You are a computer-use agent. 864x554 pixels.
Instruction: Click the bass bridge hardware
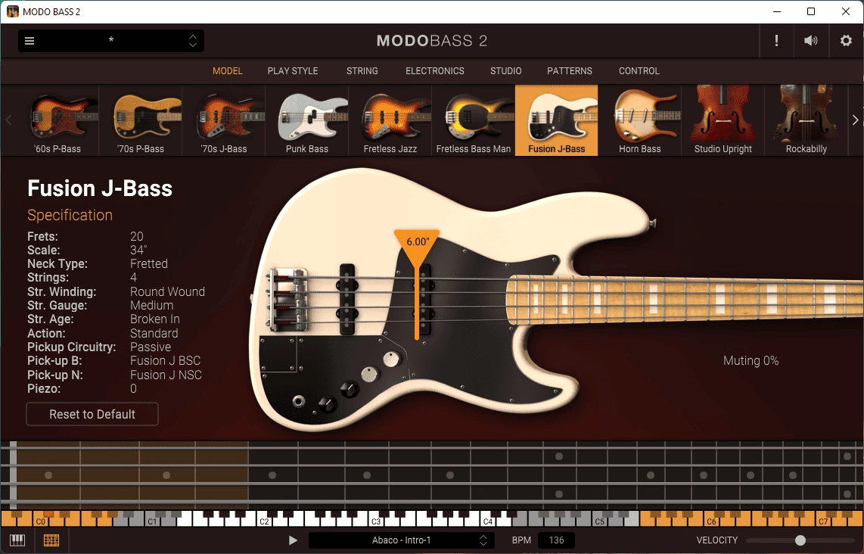[287, 299]
